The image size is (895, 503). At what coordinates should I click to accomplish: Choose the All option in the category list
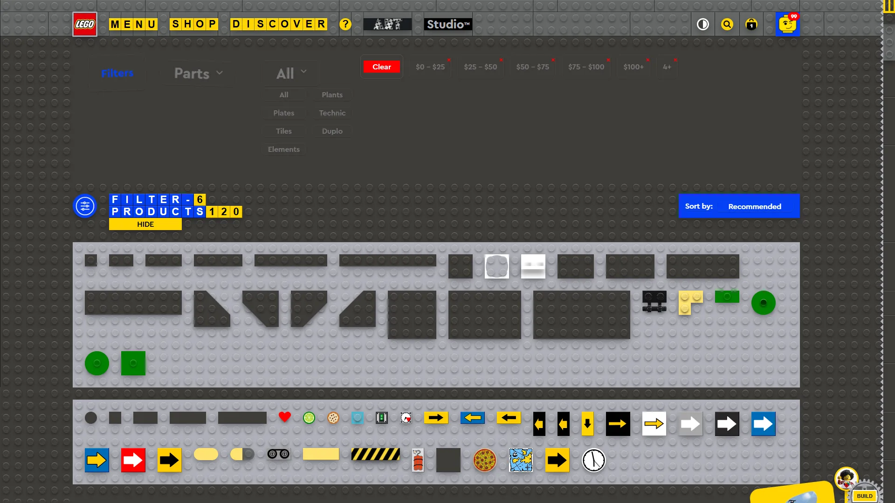[x=283, y=95]
